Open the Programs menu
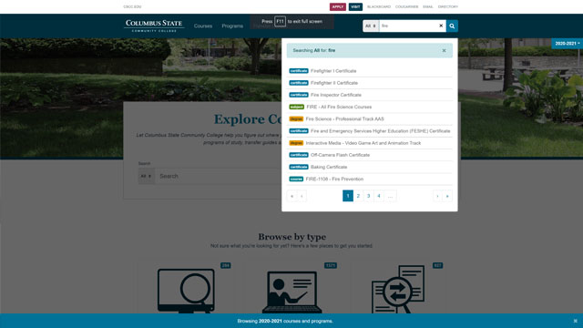 point(232,26)
